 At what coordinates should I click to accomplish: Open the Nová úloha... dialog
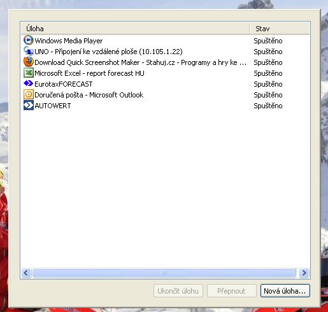[x=285, y=291]
